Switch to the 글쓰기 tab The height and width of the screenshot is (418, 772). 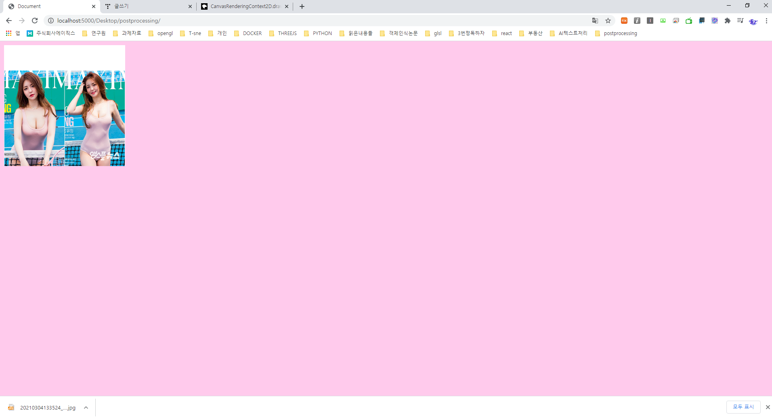click(148, 6)
